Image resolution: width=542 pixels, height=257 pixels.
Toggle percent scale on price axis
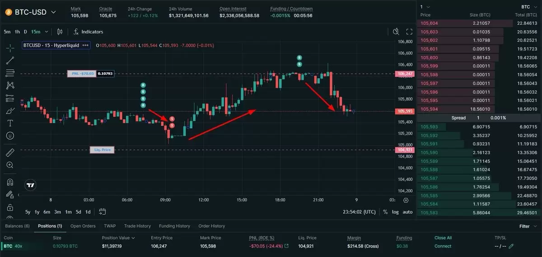coord(385,212)
